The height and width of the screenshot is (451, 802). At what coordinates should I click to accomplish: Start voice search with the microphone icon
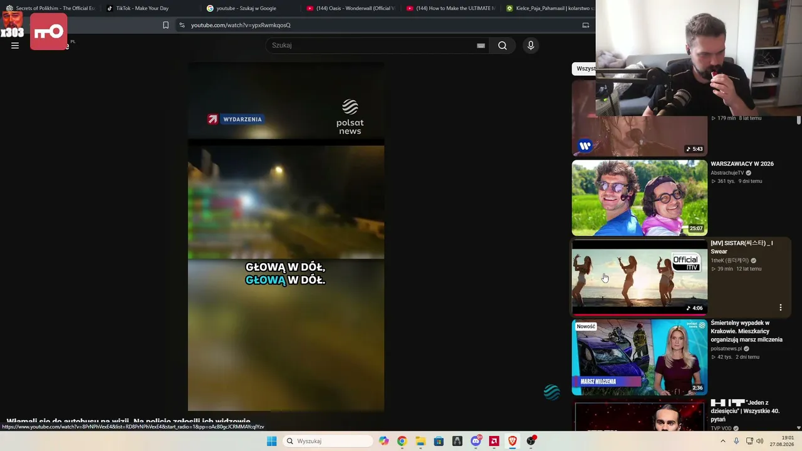click(531, 45)
